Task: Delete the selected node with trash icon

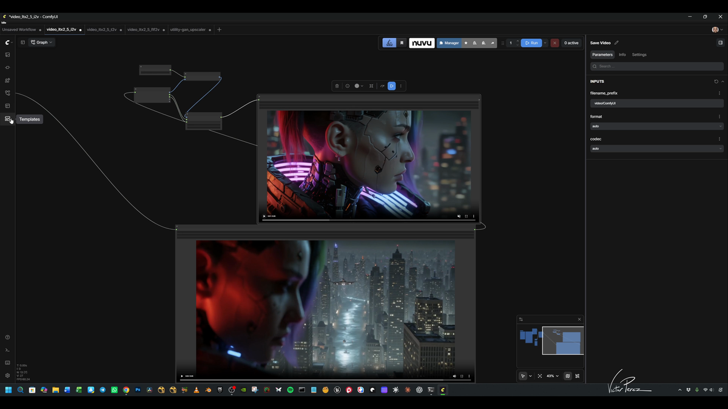Action: (337, 86)
